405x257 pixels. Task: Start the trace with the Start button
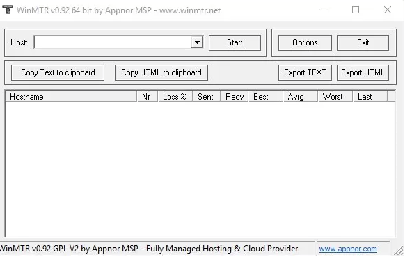click(x=235, y=42)
